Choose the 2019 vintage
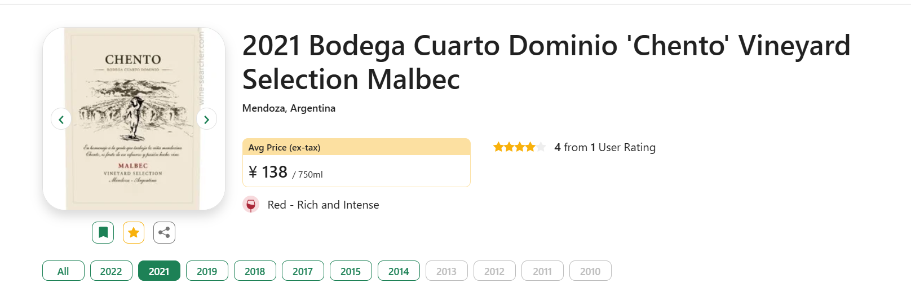 click(207, 271)
